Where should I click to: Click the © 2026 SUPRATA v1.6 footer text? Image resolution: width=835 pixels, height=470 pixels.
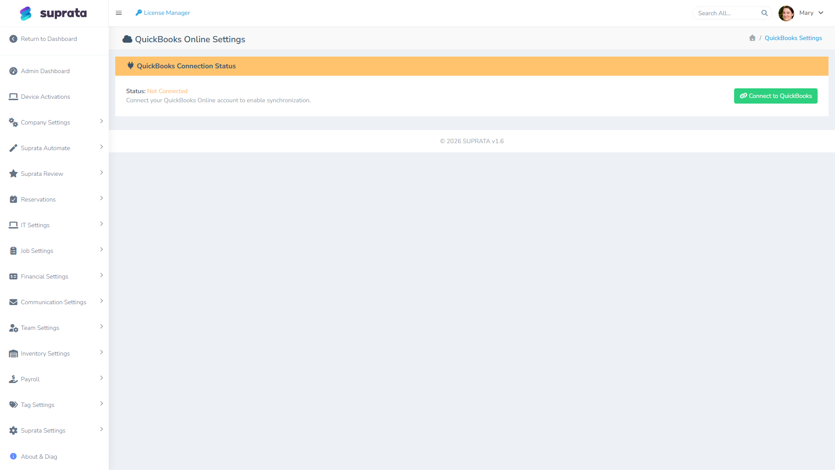click(x=472, y=141)
